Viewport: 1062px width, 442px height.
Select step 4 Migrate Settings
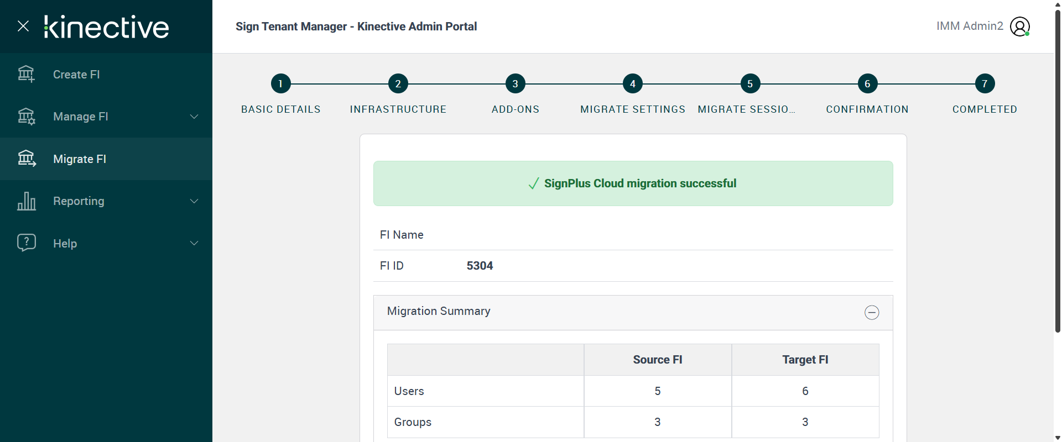[632, 84]
